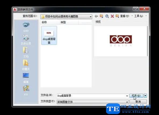This screenshot has width=159, height=115.
Task: Open the FTP location shortcut
Action: click(26, 90)
